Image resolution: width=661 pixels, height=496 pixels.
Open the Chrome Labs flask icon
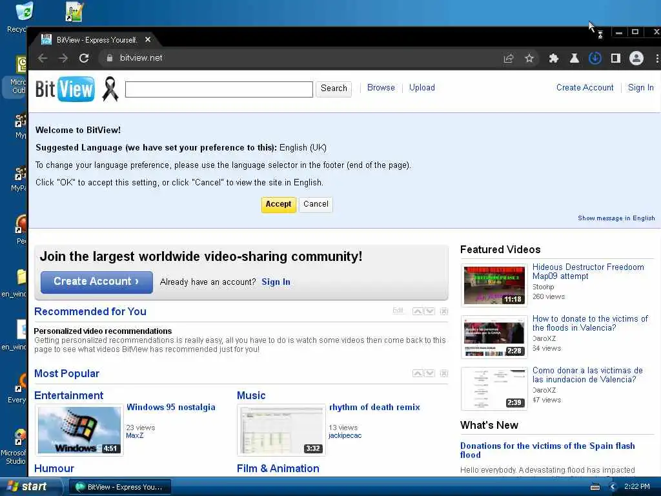[x=574, y=58]
